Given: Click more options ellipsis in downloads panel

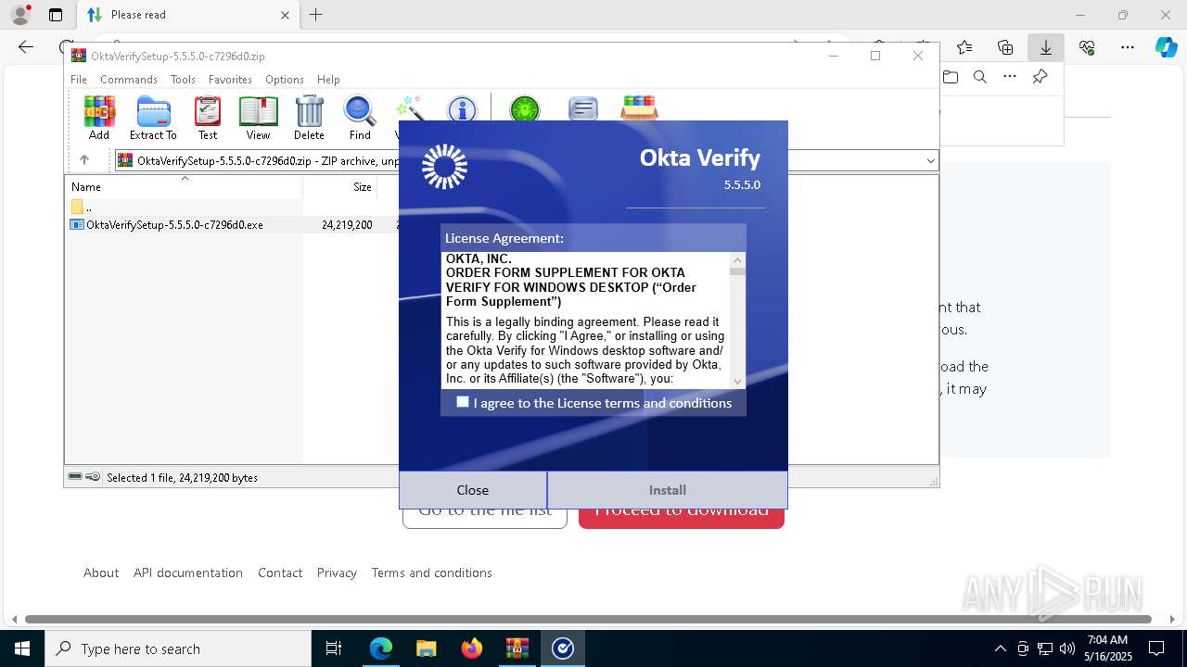Looking at the screenshot, I should coord(1010,77).
